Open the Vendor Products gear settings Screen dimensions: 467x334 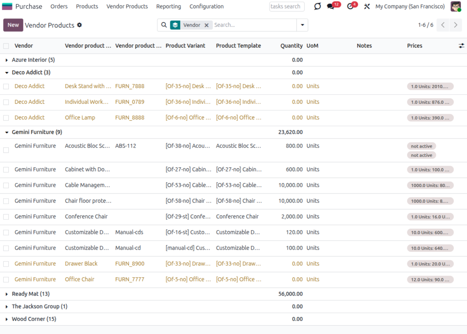tap(79, 25)
